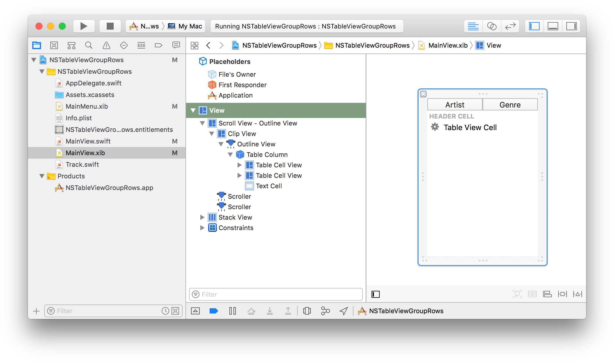
Task: Expand the Stack View item
Action: [x=202, y=217]
